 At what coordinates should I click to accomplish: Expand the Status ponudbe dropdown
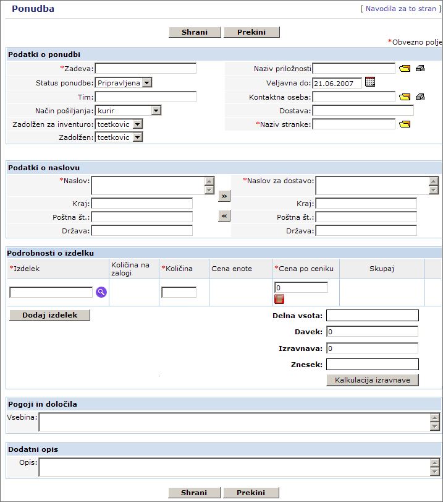tap(146, 82)
